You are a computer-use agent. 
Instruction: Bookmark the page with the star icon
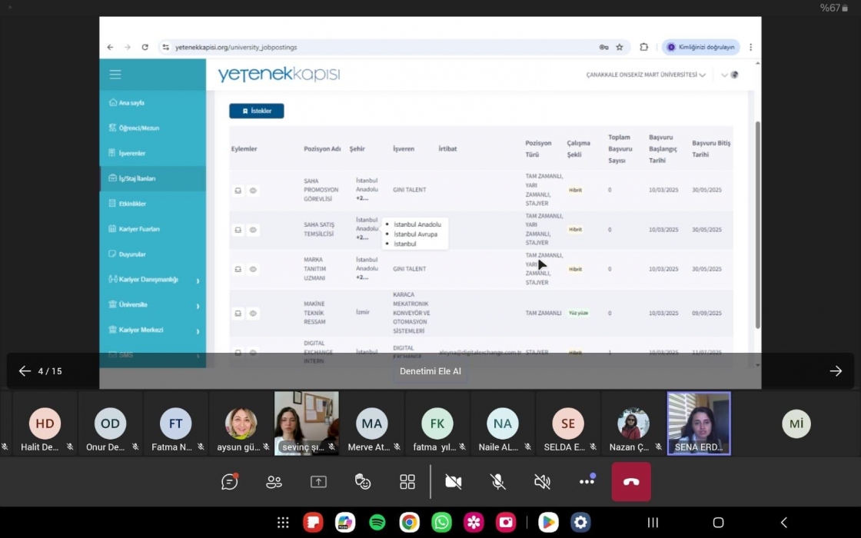[620, 47]
